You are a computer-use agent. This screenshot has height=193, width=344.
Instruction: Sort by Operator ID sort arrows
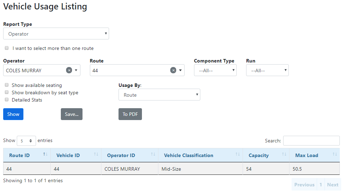[153, 155]
